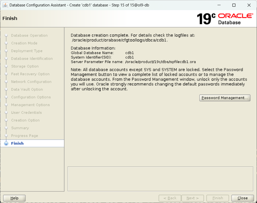
Task: Click the greyed-out Finish button
Action: click(x=218, y=198)
